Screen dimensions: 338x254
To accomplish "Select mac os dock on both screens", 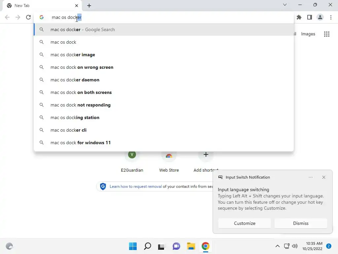I will click(x=164, y=92).
